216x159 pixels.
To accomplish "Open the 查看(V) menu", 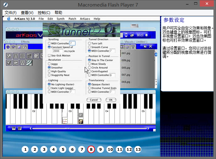I will coord(27,13).
